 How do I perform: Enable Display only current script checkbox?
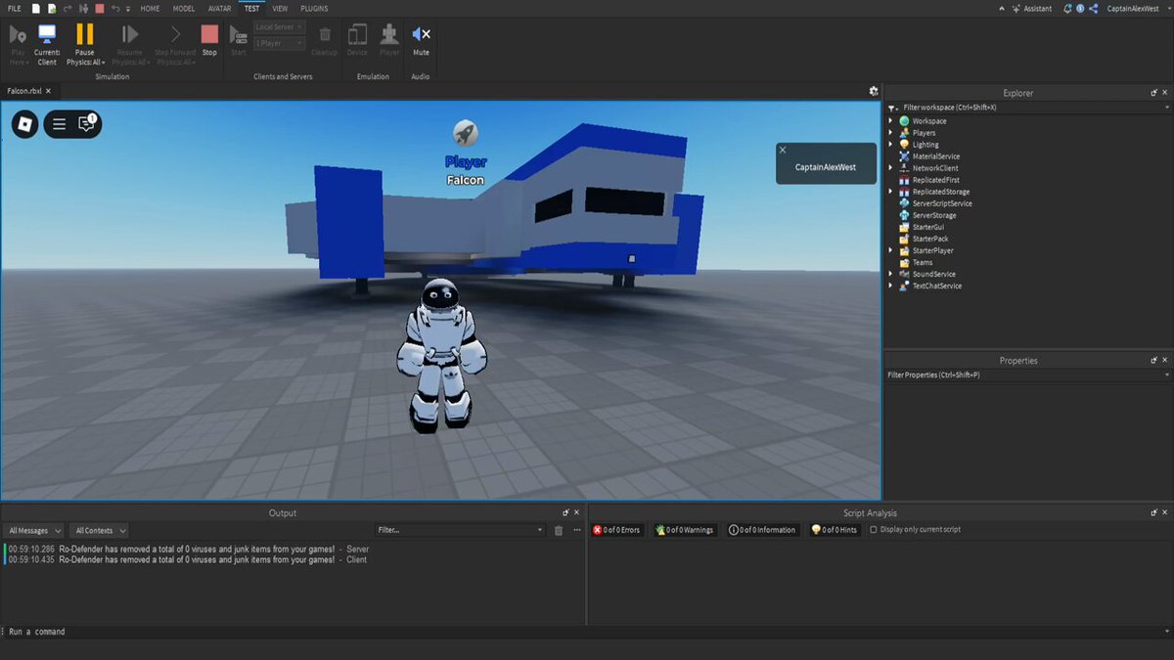pos(874,530)
